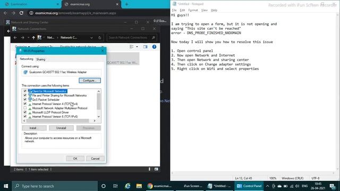340x191 pixels.
Task: Click Disable this network device command
Action: coord(78,47)
